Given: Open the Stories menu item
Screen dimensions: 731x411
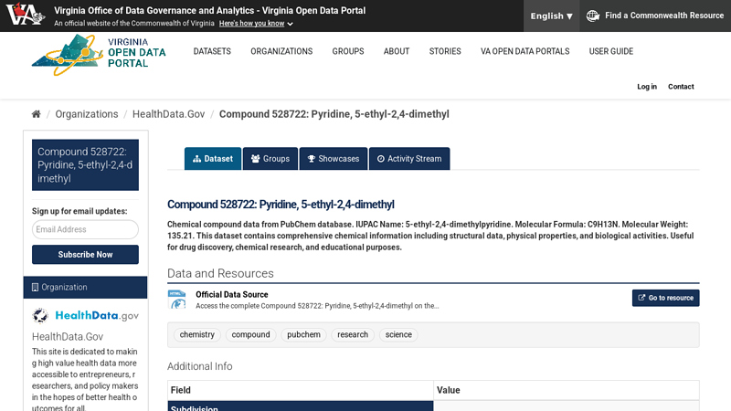Looking at the screenshot, I should 445,51.
